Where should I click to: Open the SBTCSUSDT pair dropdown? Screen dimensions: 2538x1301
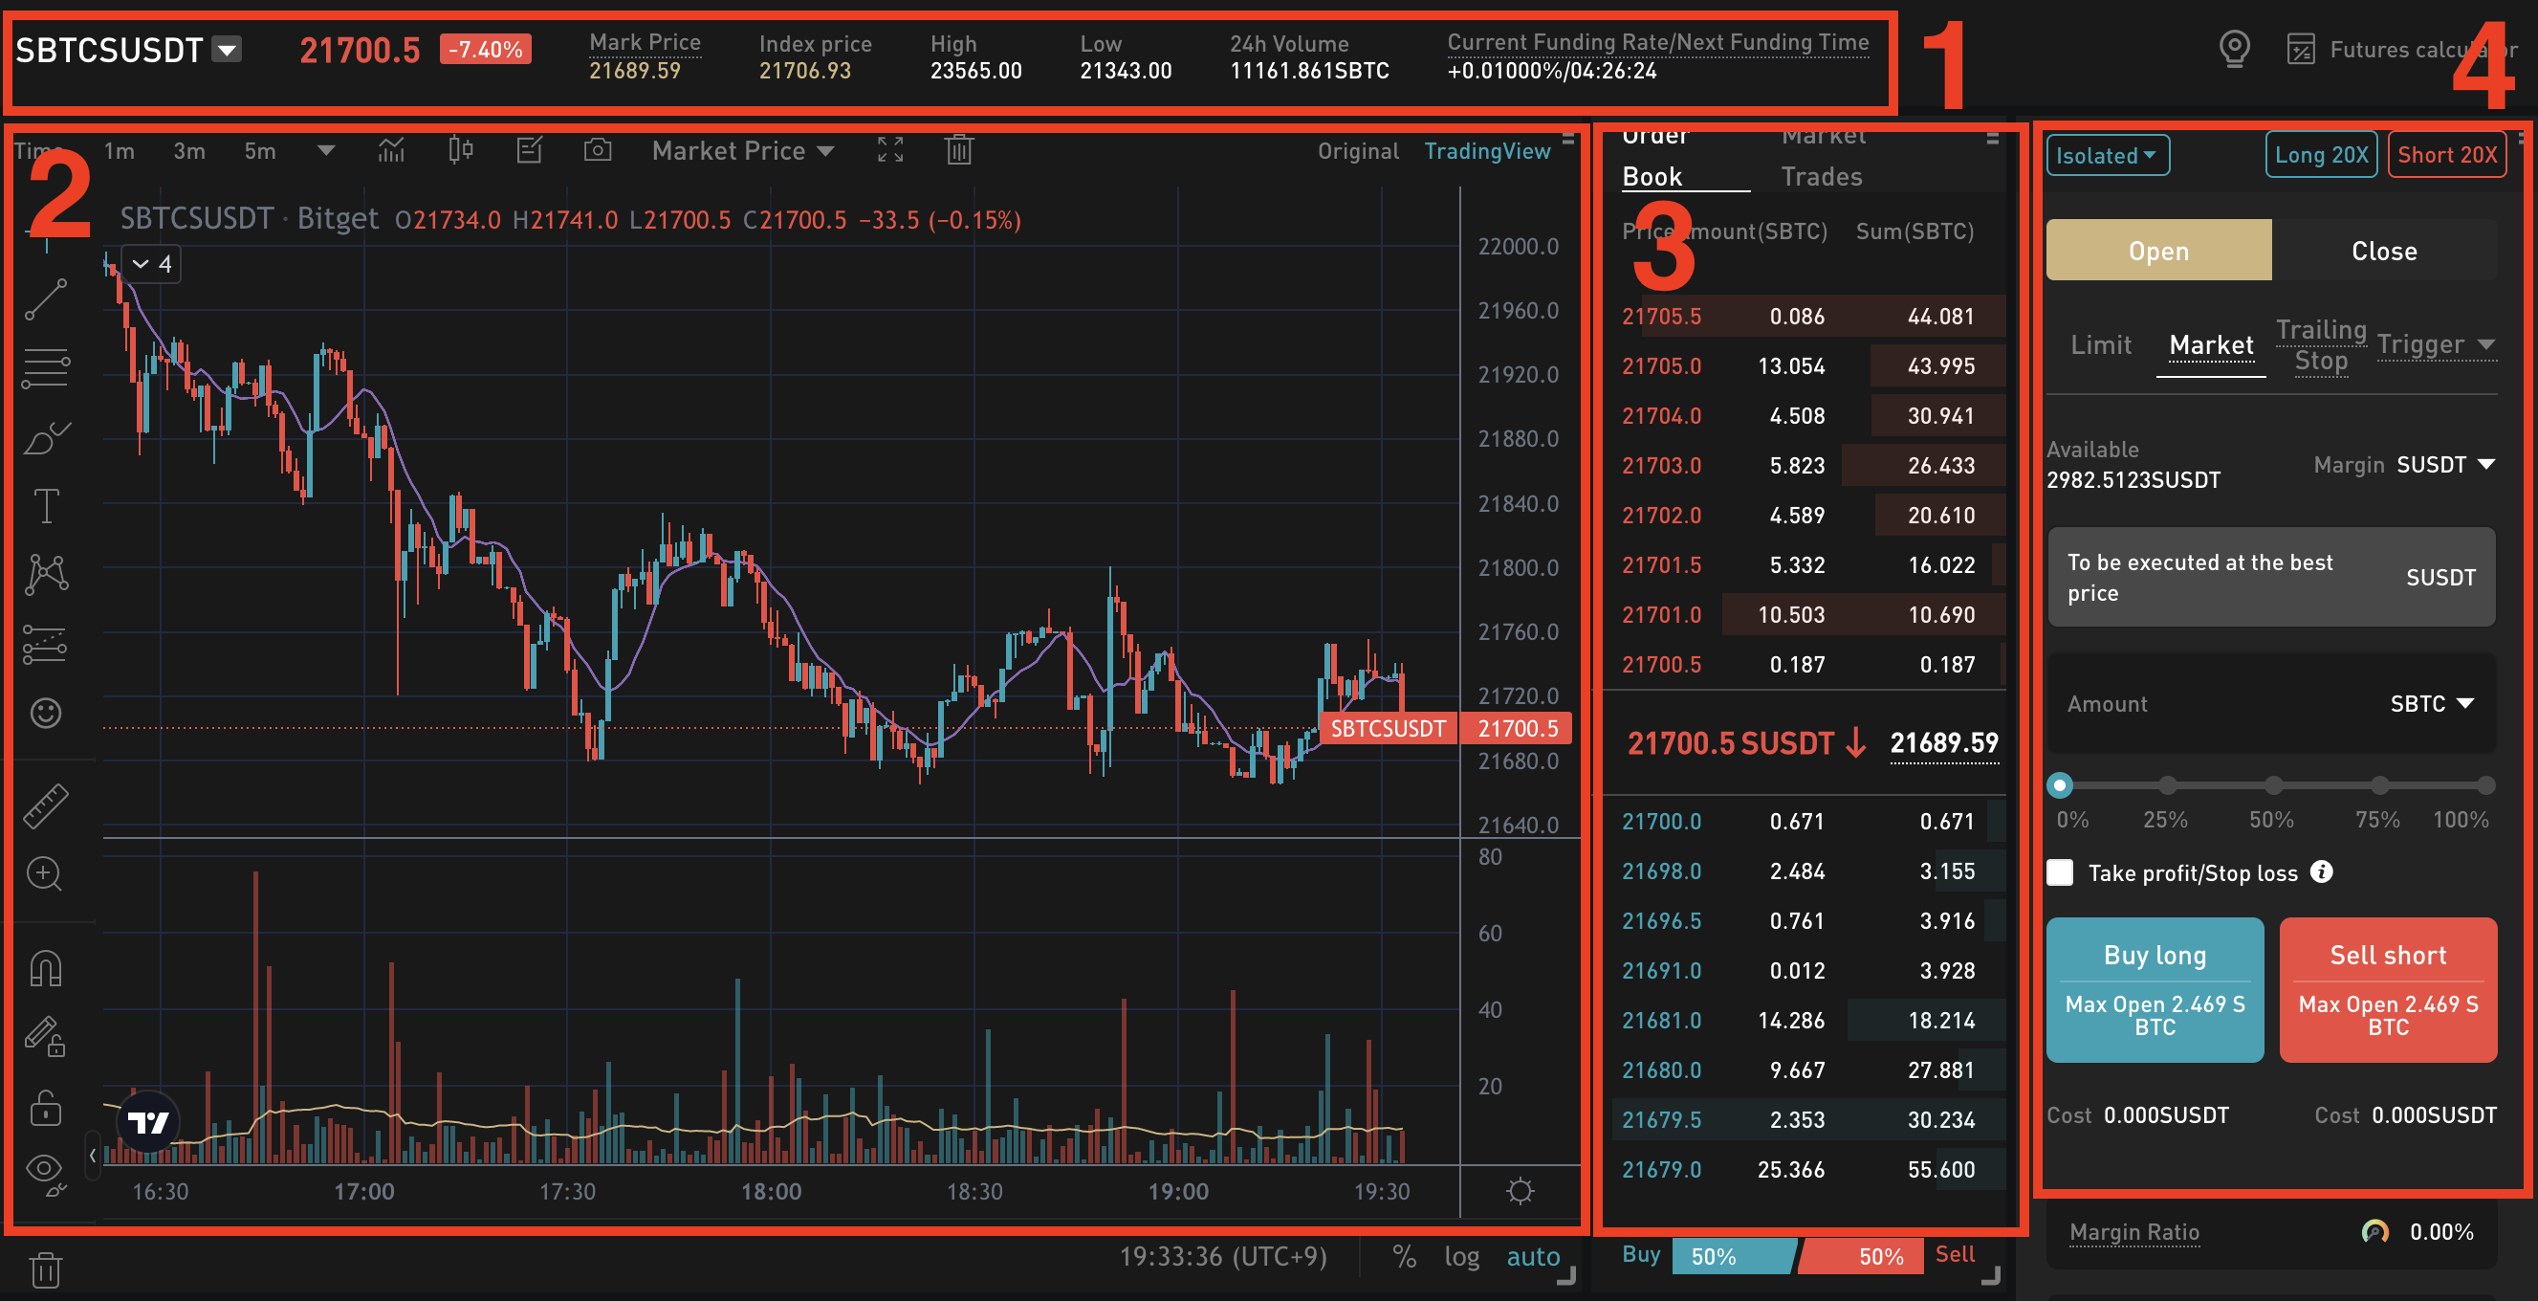click(x=228, y=50)
